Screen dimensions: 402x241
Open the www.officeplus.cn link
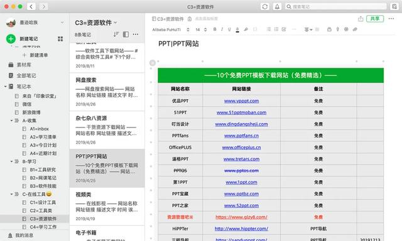[241, 147]
